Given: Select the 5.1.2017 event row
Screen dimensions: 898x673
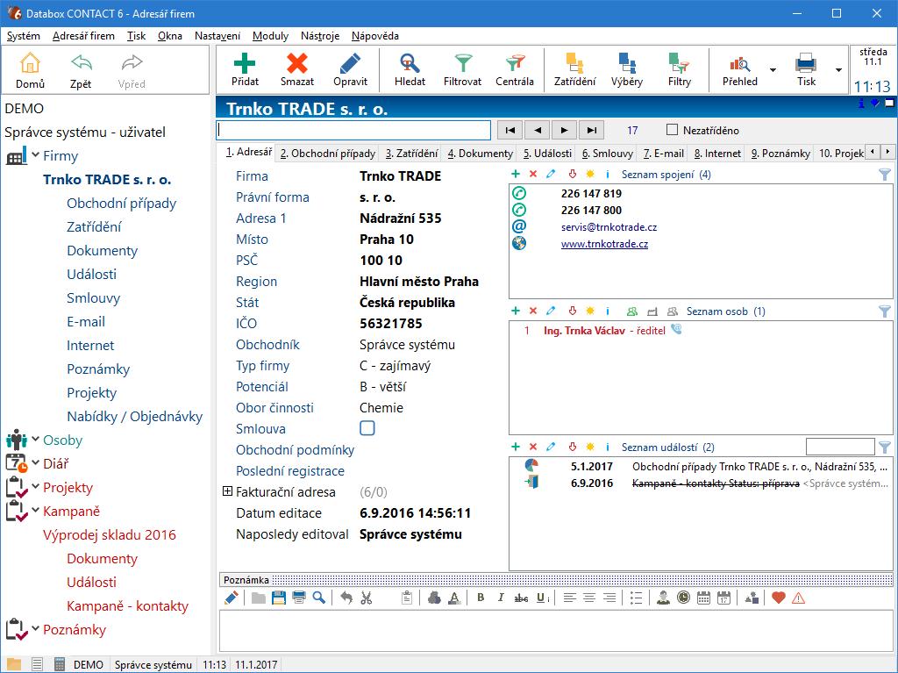Looking at the screenshot, I should (x=701, y=466).
